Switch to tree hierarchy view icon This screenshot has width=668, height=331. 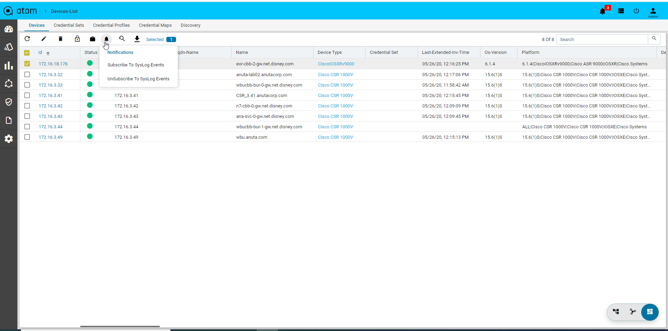(616, 312)
